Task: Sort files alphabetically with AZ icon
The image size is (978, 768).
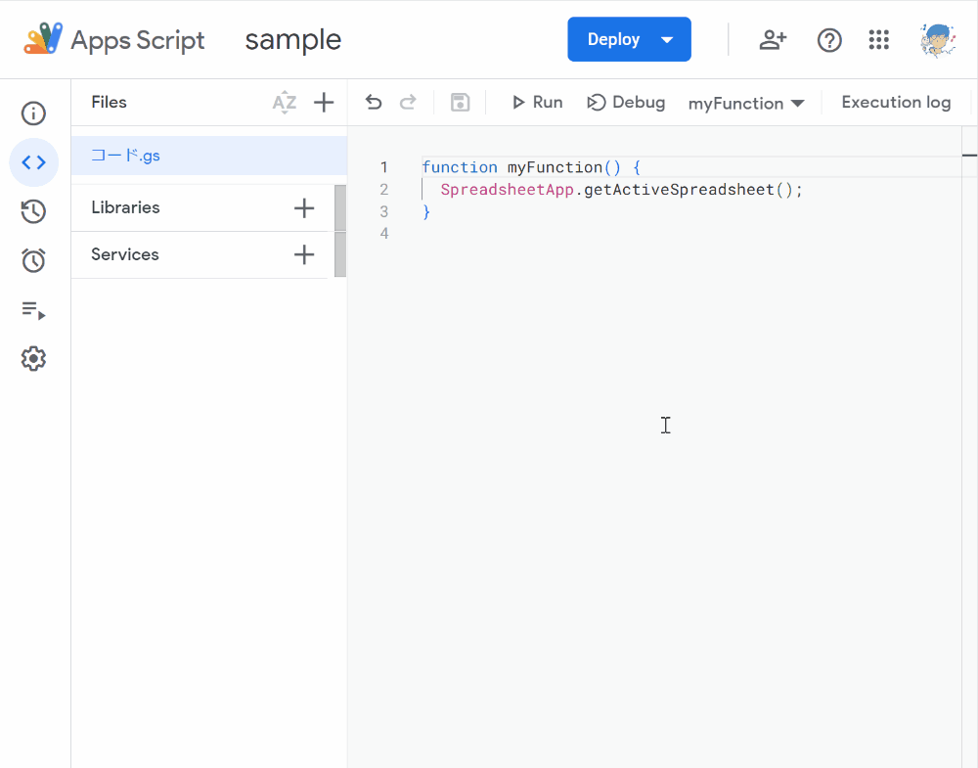Action: [285, 103]
